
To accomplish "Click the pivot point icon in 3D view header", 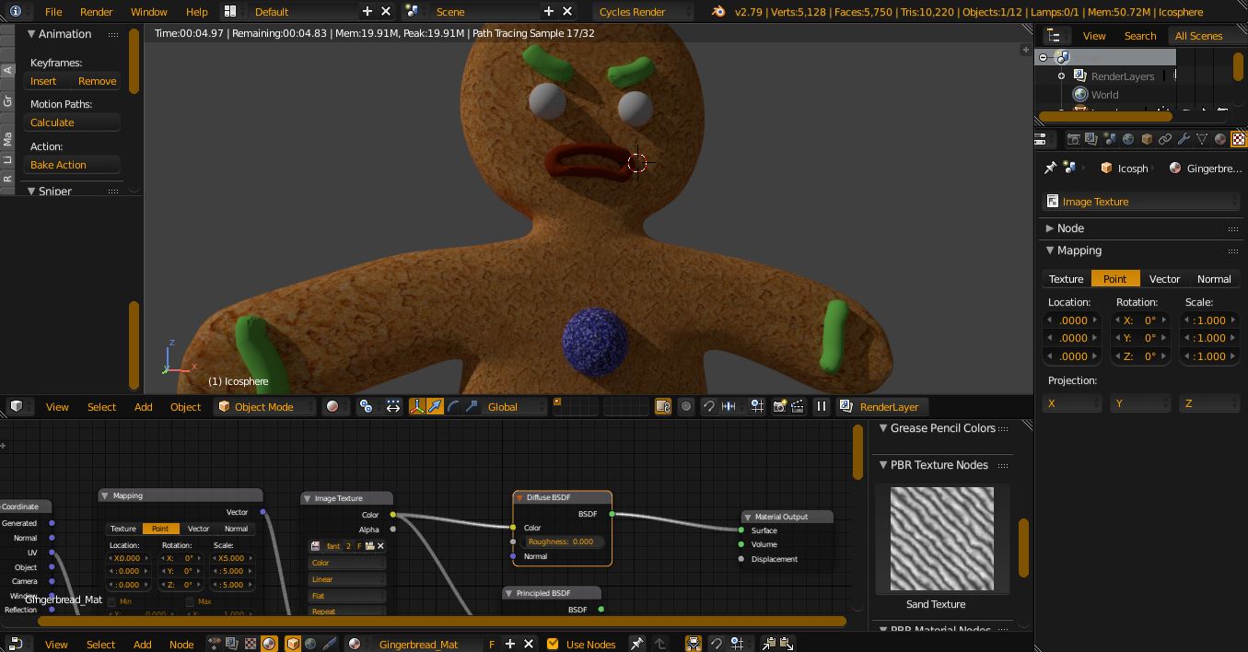I will (366, 406).
